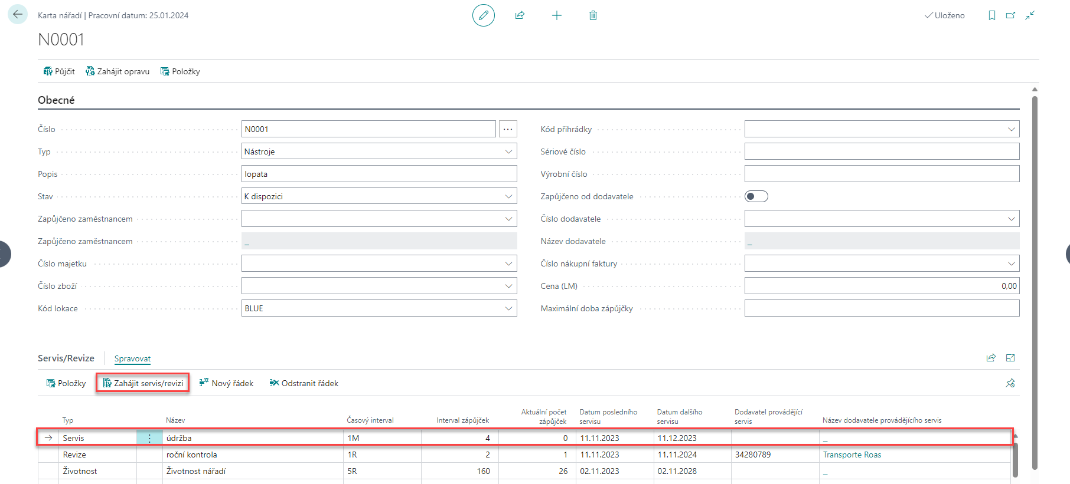Screen dimensions: 1070x484
Task: Click Zahájit servis/revizi button
Action: click(x=143, y=383)
